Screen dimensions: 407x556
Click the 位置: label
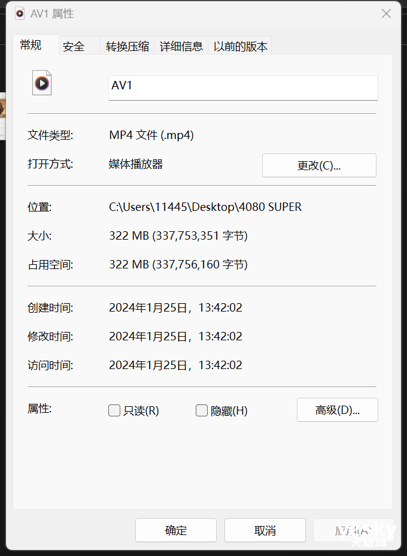[x=40, y=207]
